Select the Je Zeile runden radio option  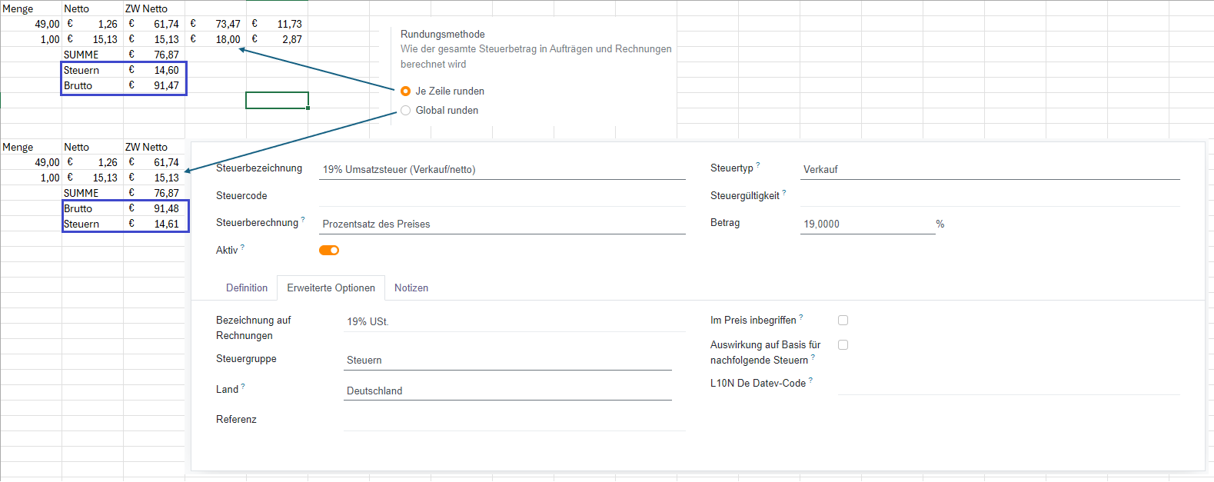(x=406, y=91)
